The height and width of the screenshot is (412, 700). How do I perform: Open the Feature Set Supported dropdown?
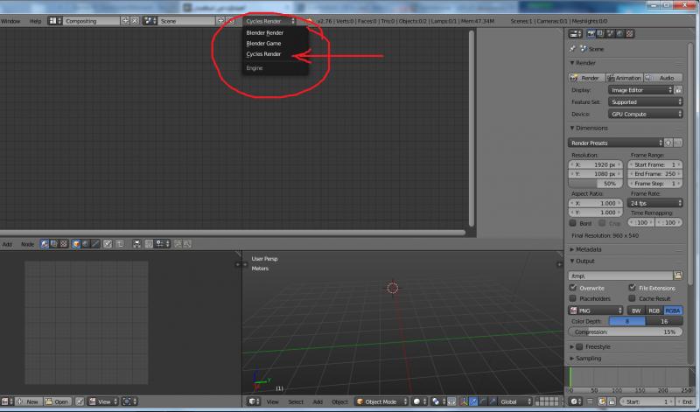tap(645, 101)
